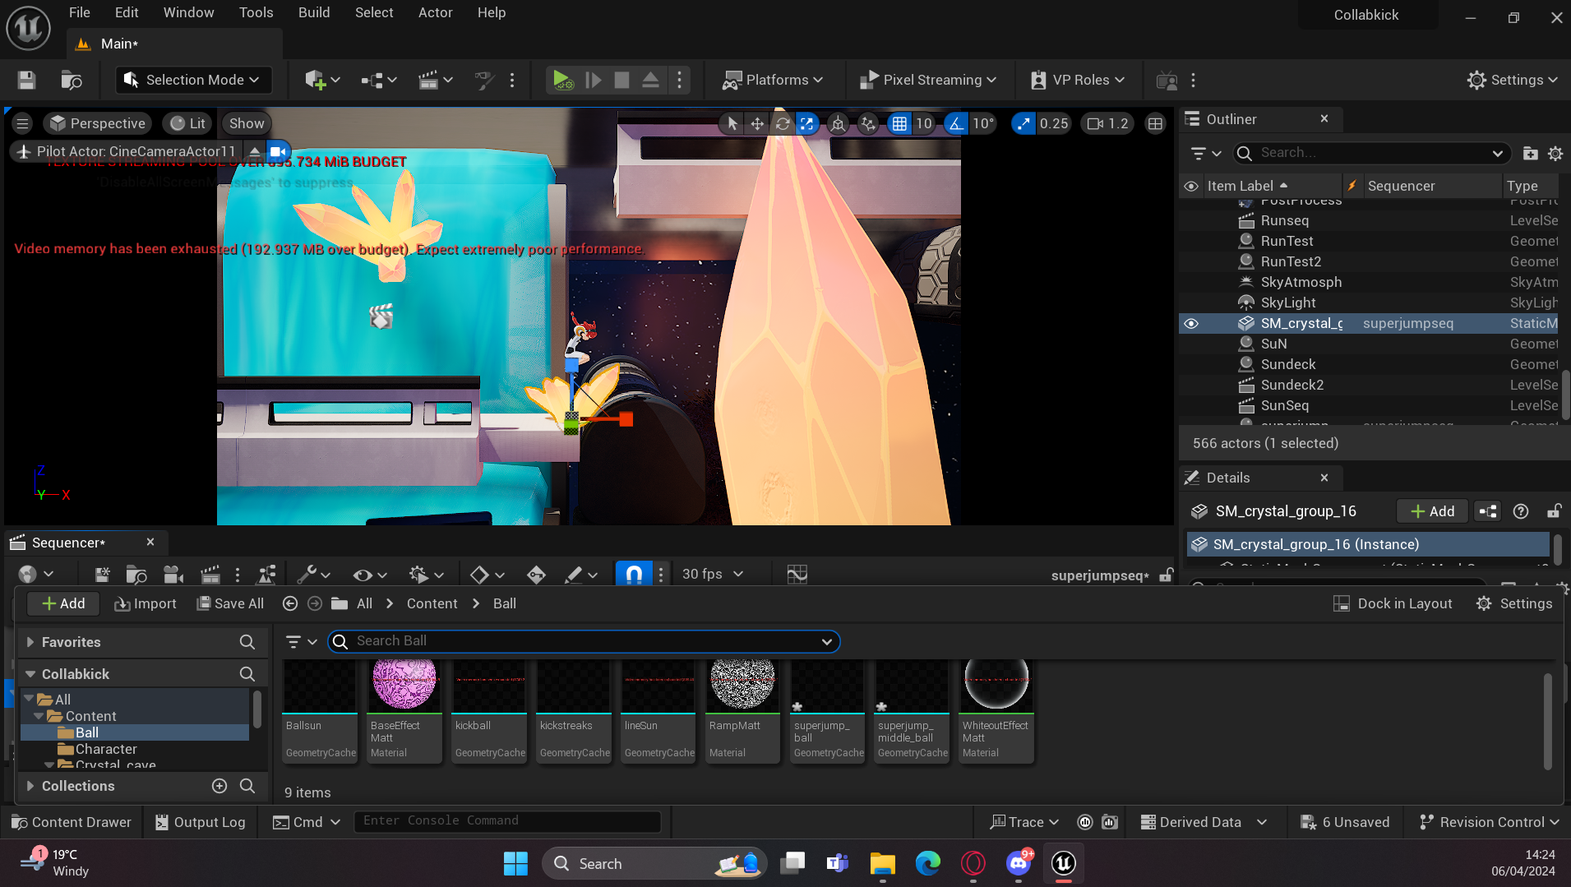The width and height of the screenshot is (1571, 887).
Task: Open the Add actor cube menu
Action: pos(321,80)
